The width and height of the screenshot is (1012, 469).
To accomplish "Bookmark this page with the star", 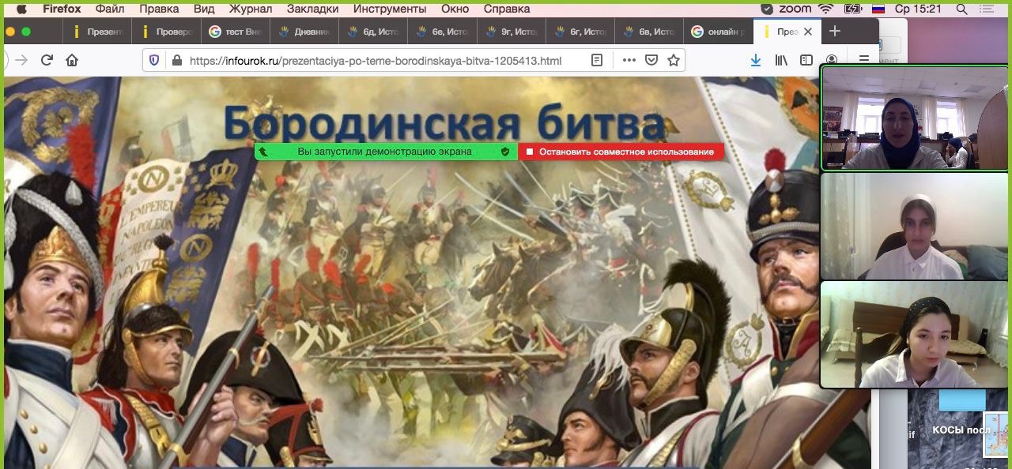I will pos(674,60).
